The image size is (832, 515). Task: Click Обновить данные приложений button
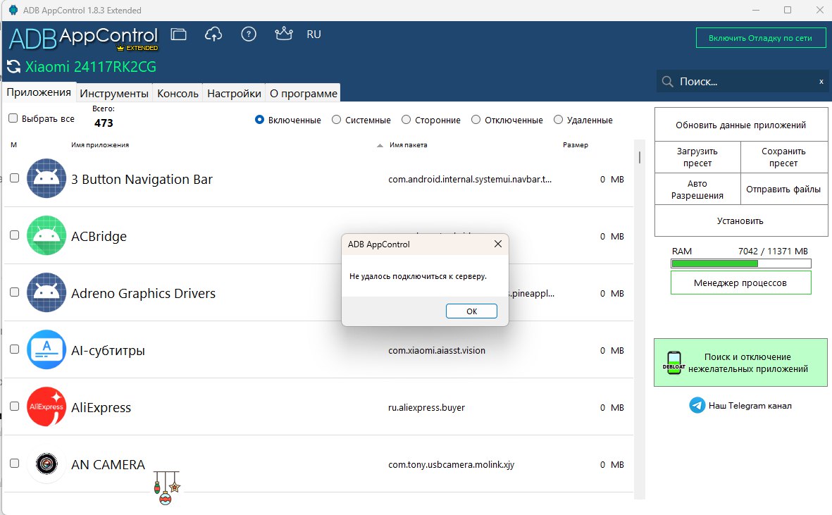coord(740,125)
